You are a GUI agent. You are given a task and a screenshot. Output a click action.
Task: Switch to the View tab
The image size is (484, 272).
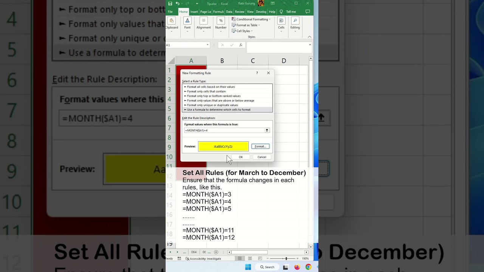(x=250, y=12)
